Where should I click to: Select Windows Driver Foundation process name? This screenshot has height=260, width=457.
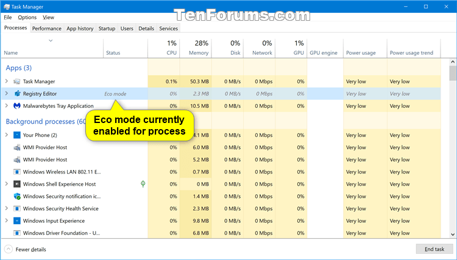click(62, 233)
